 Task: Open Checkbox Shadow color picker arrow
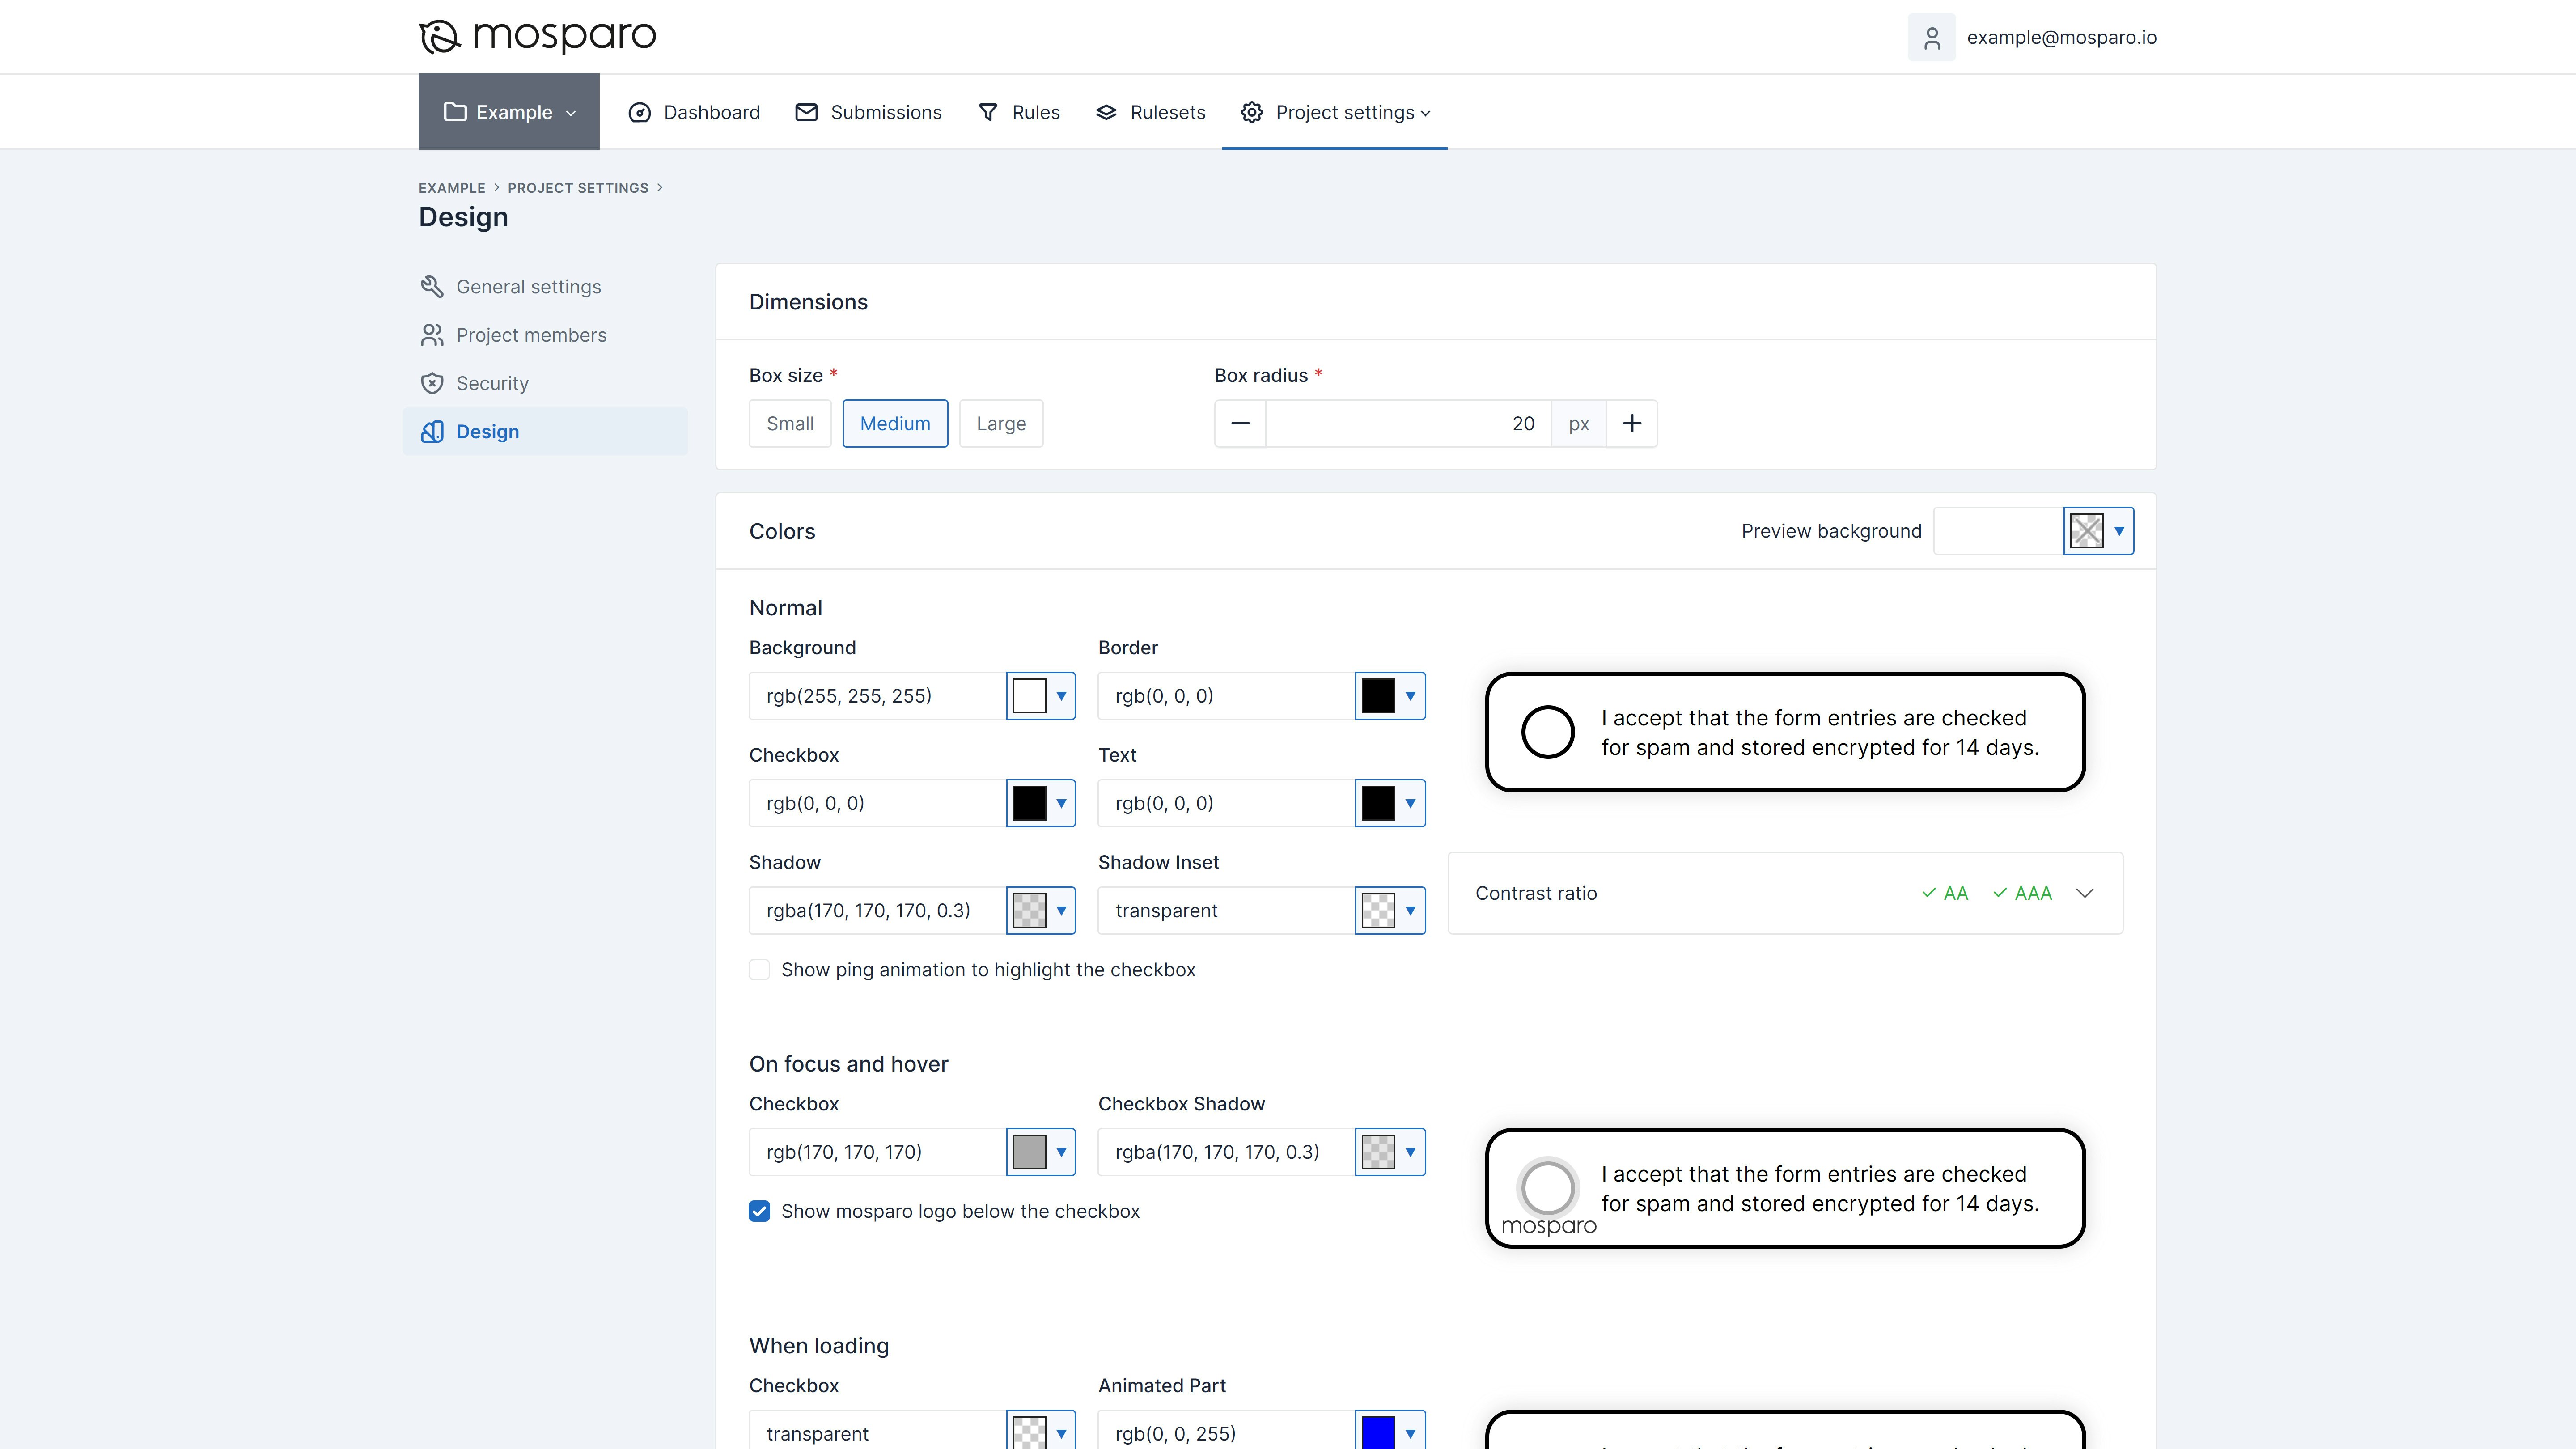tap(1411, 1152)
